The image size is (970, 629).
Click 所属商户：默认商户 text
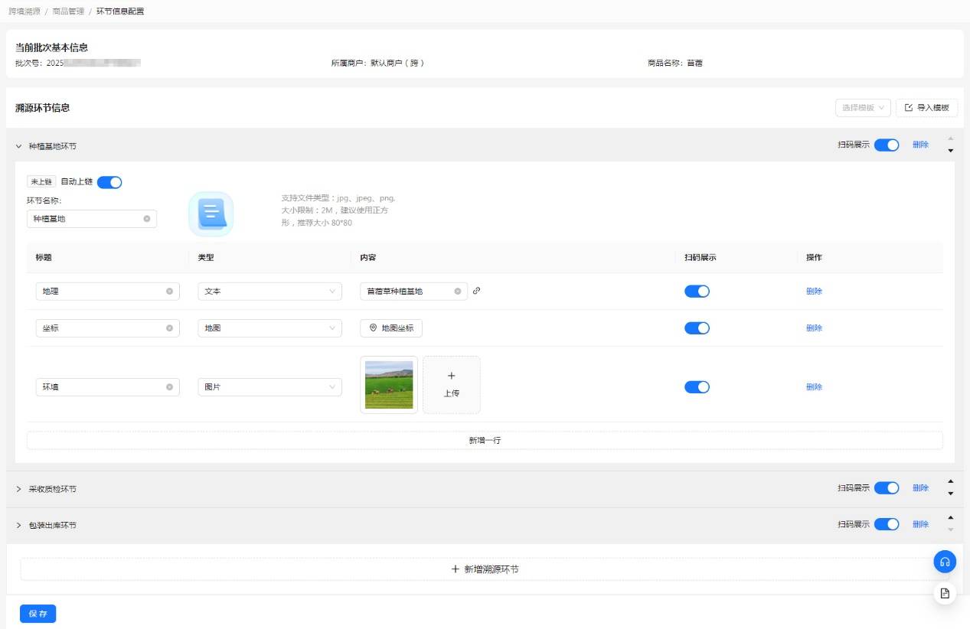tap(377, 64)
